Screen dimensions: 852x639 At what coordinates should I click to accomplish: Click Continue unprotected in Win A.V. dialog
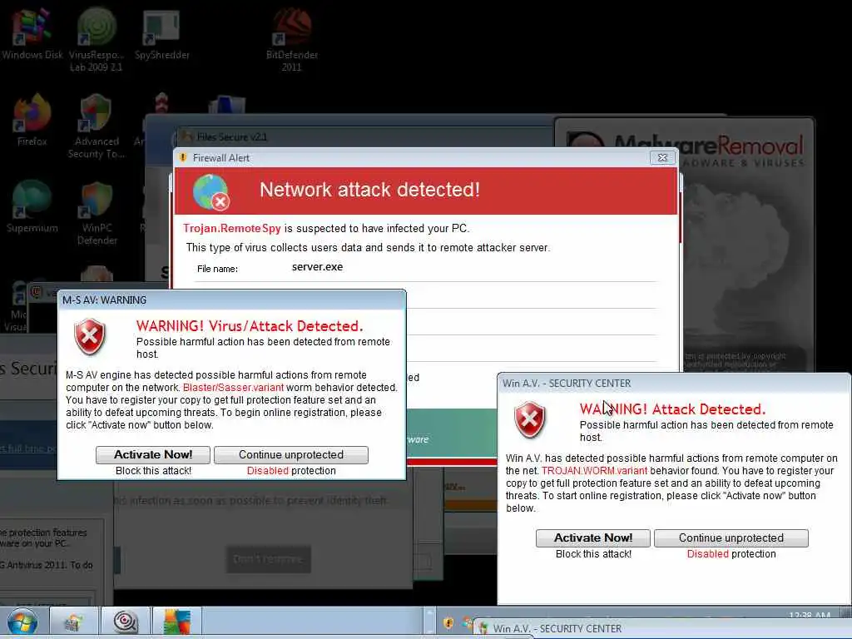point(731,538)
